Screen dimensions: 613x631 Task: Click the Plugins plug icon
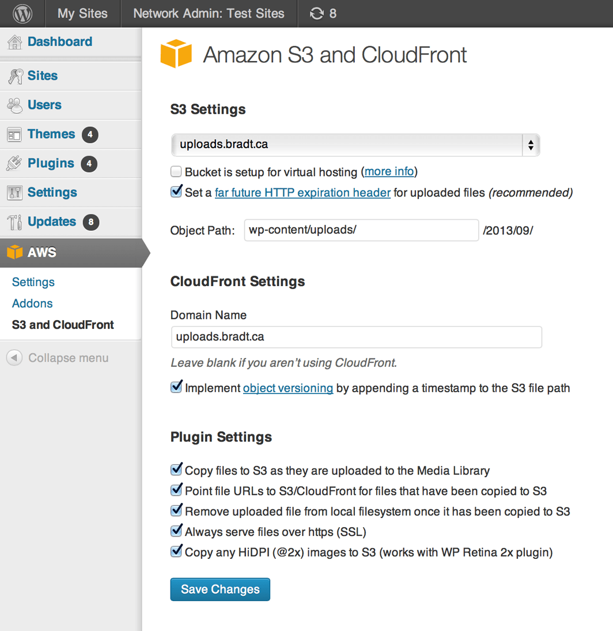pyautogui.click(x=14, y=163)
